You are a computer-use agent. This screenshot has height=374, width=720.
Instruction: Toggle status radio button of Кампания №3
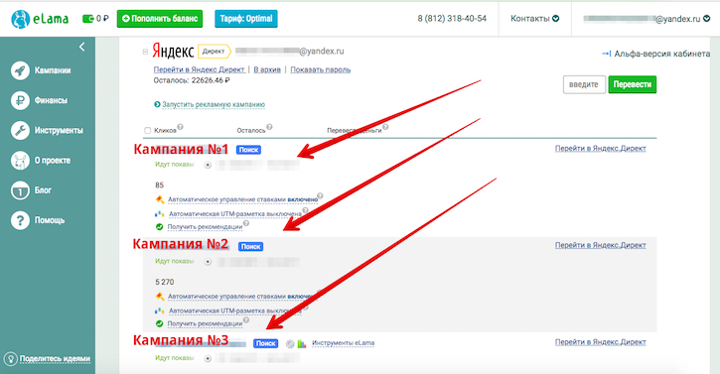tap(208, 358)
